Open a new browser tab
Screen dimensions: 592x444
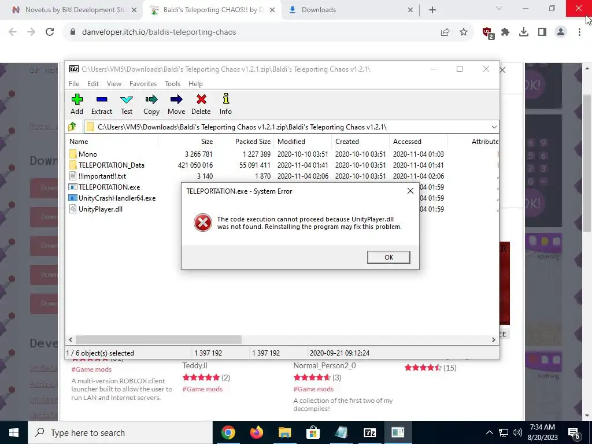(432, 10)
